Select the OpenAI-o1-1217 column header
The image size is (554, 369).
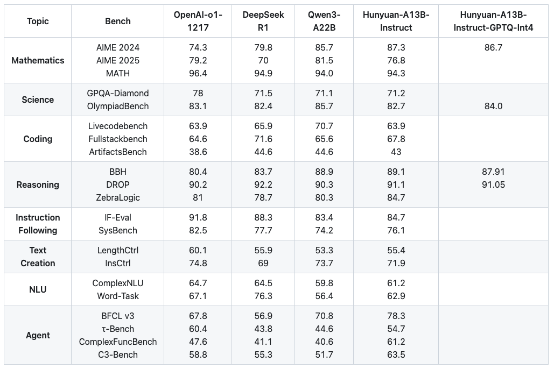[x=198, y=22]
